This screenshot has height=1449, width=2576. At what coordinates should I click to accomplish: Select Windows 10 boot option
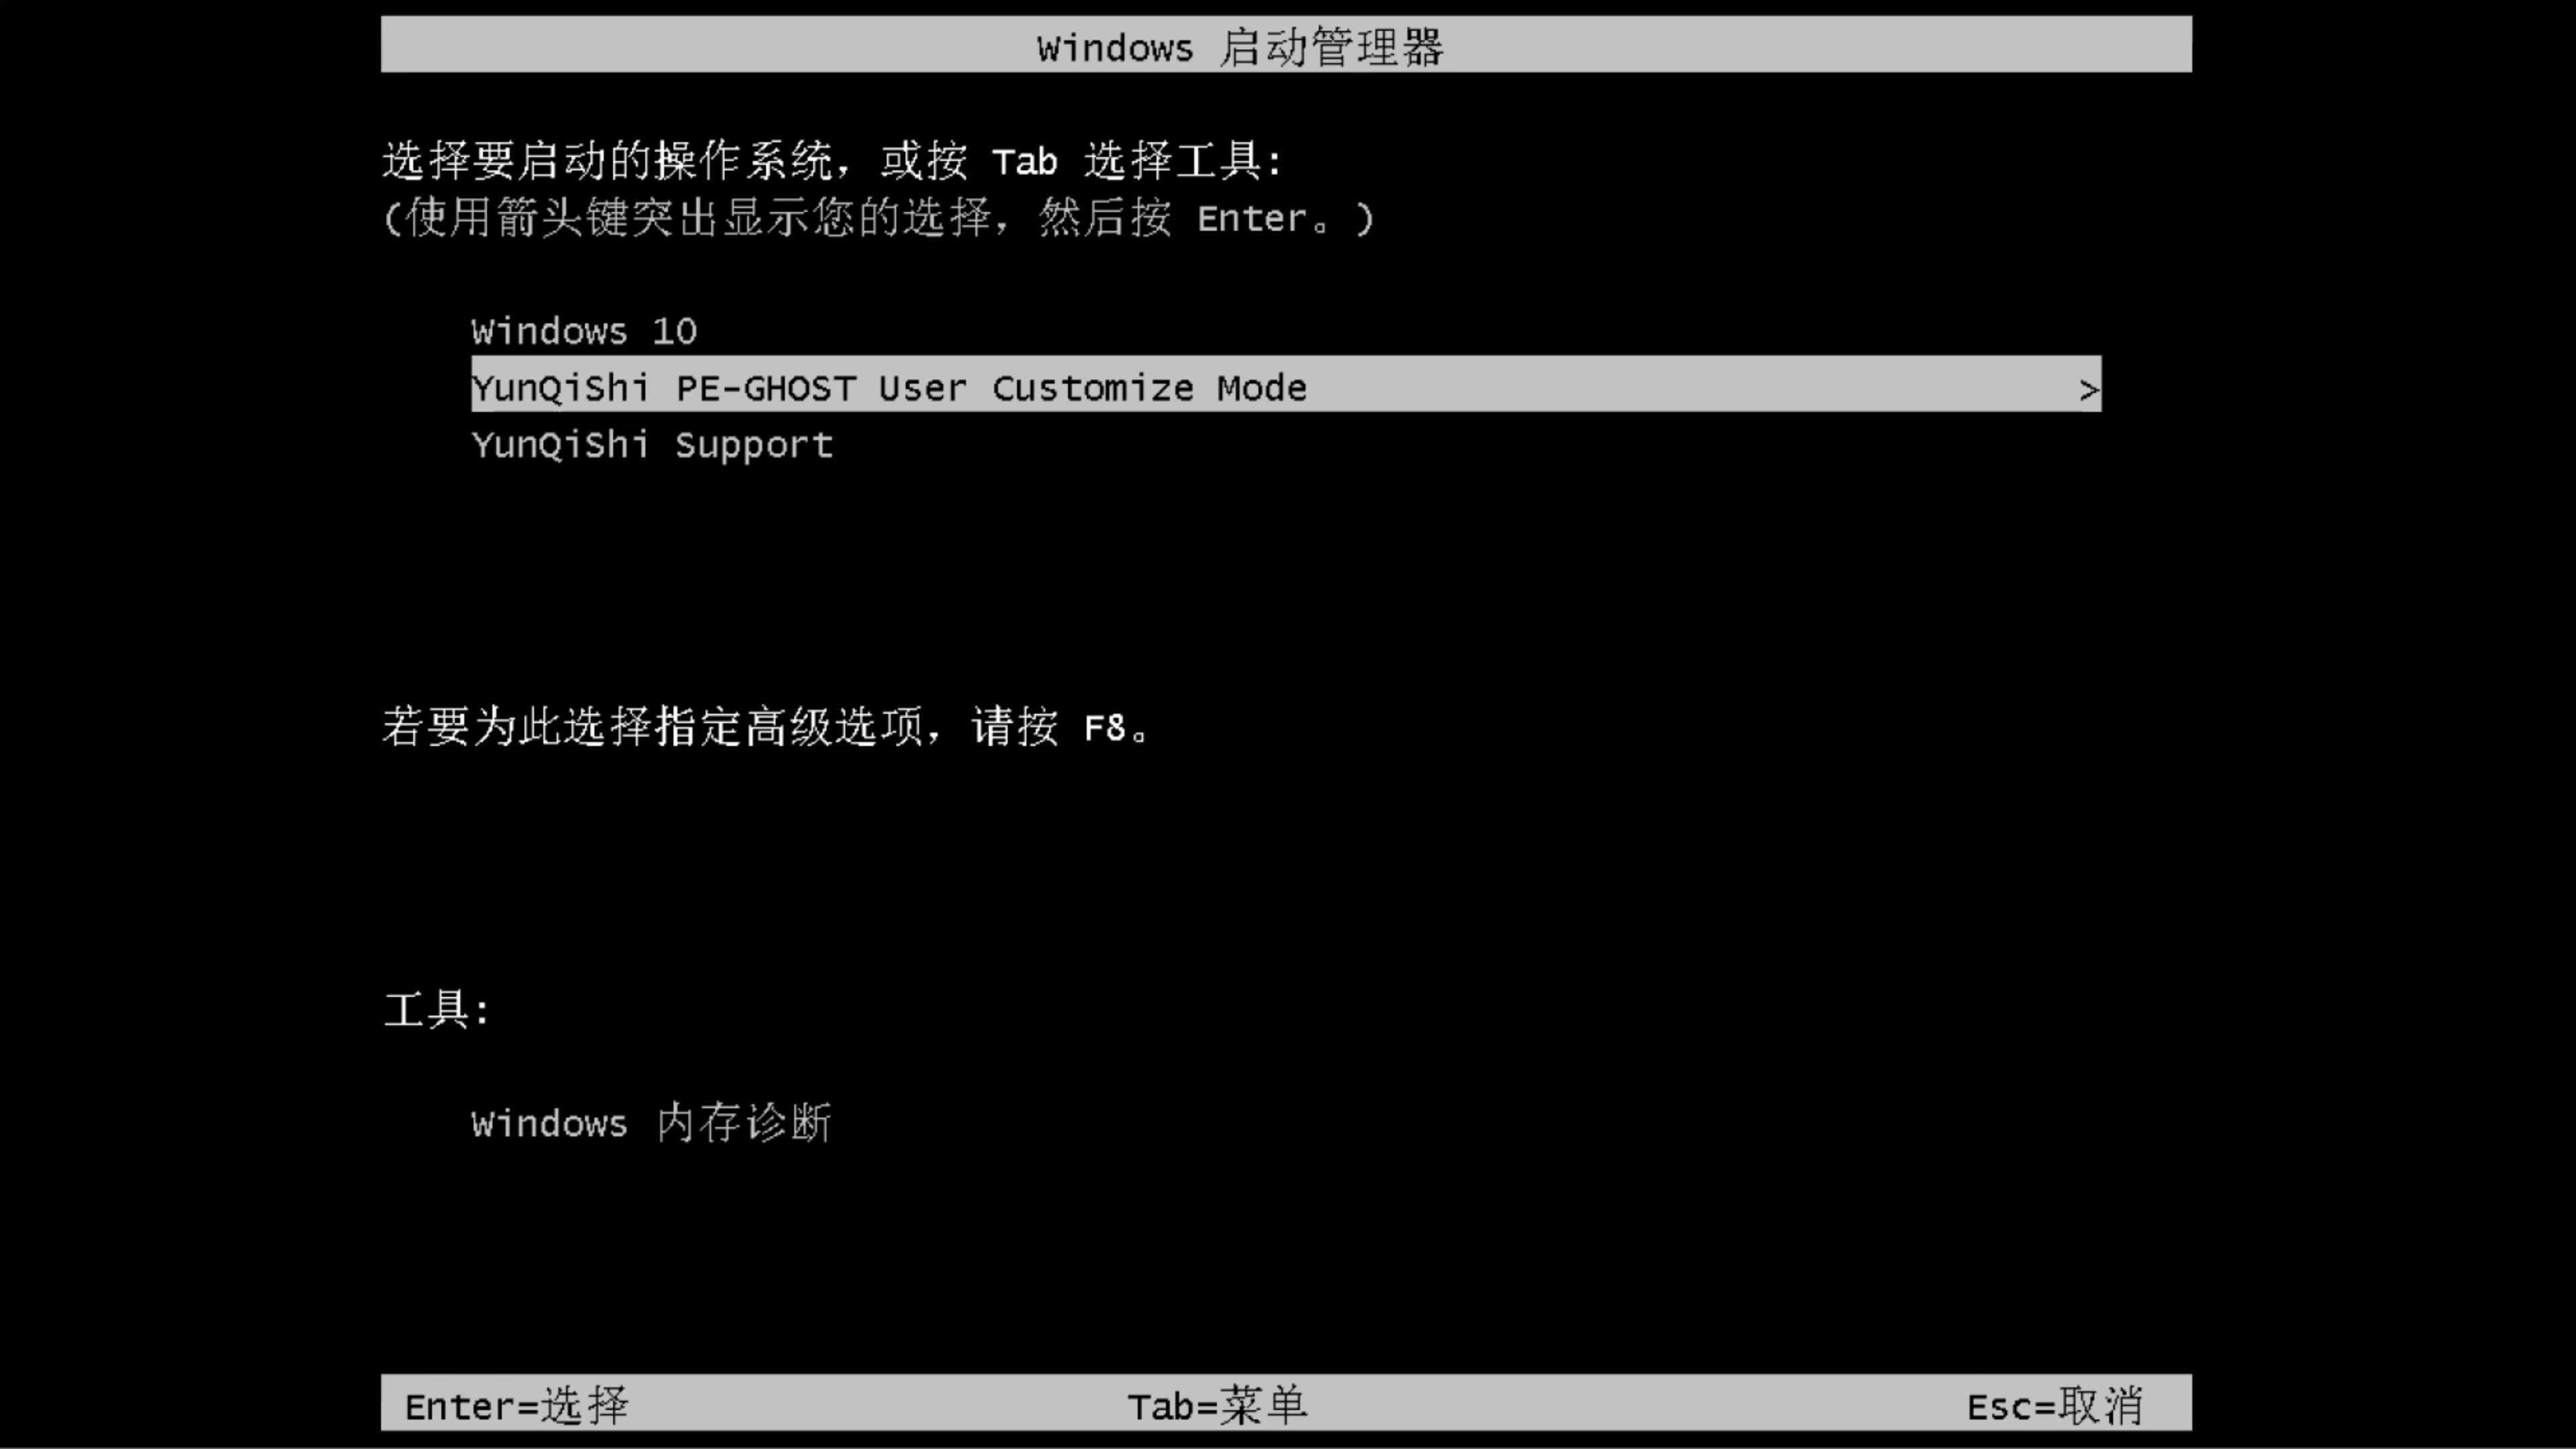pos(582,331)
